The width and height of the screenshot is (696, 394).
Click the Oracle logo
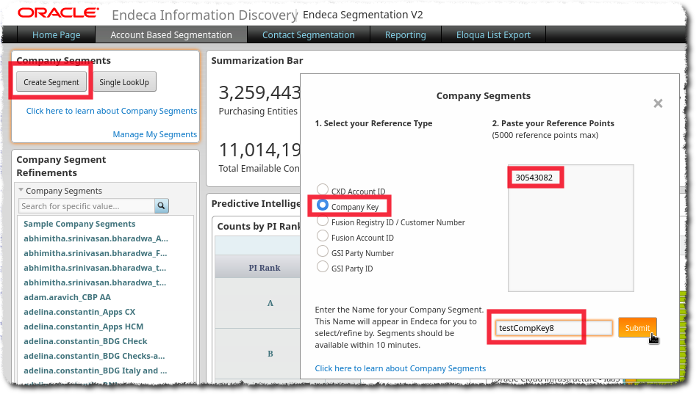(x=58, y=13)
